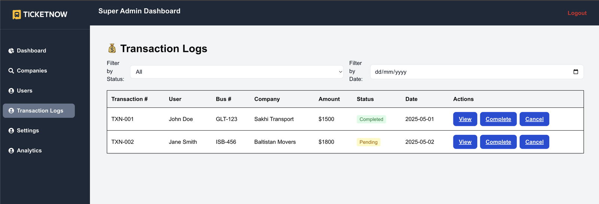Click the $1800 amount cell

click(326, 142)
